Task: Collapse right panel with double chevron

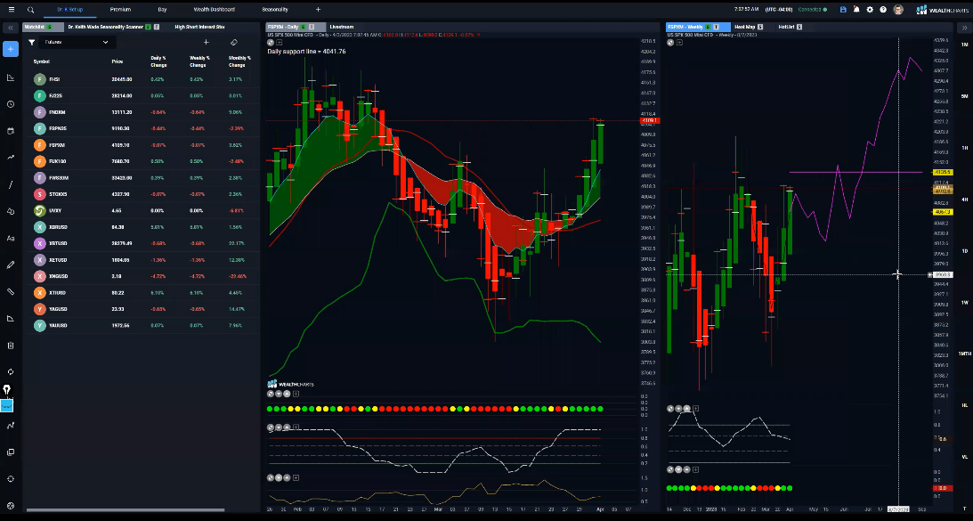Action: 963,28
